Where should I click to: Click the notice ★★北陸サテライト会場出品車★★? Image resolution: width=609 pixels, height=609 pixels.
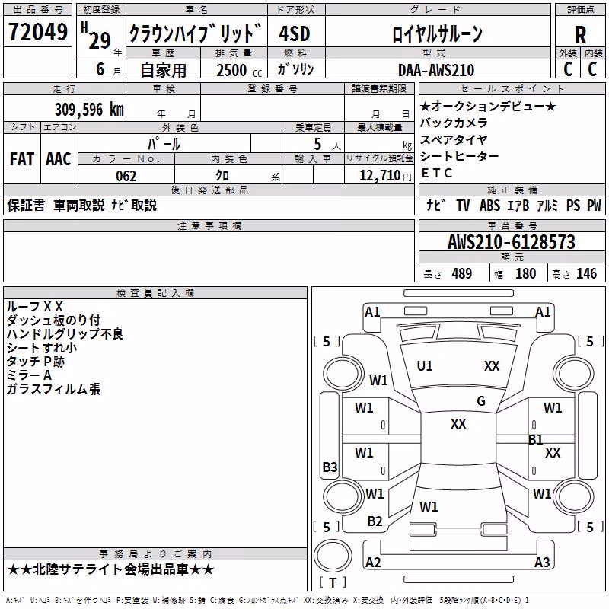(110, 569)
